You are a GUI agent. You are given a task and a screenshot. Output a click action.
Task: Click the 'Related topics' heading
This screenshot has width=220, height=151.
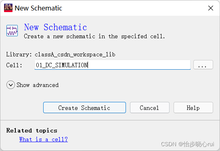tap(32, 130)
